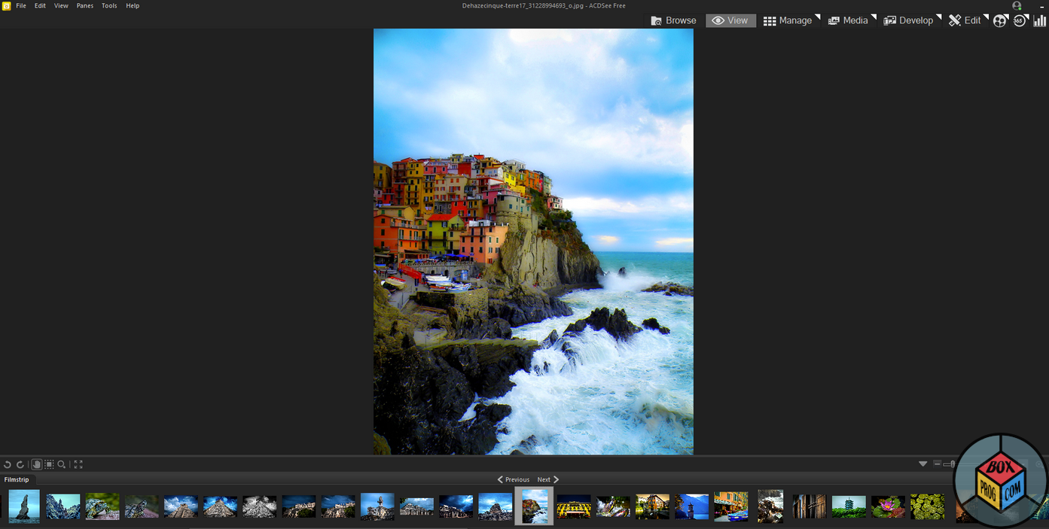Open the Tools menu

pyautogui.click(x=109, y=5)
